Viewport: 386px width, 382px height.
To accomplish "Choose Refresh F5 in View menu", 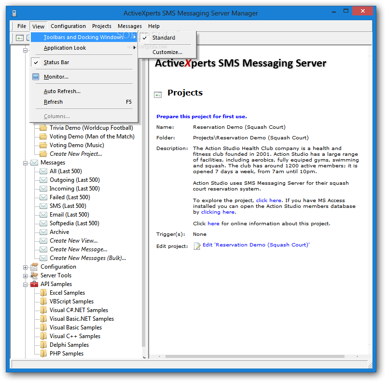I will tap(83, 102).
